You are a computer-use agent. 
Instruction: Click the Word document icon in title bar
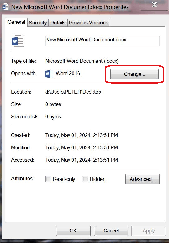[6, 7]
